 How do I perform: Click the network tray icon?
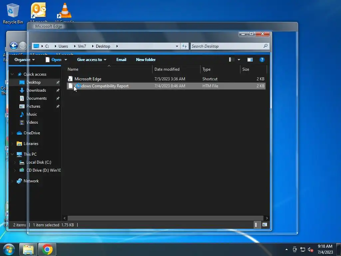click(302, 249)
